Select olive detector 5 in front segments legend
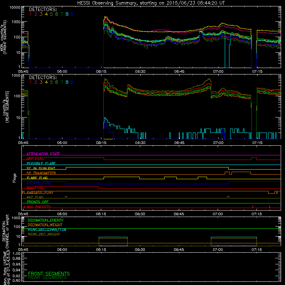 51,14
